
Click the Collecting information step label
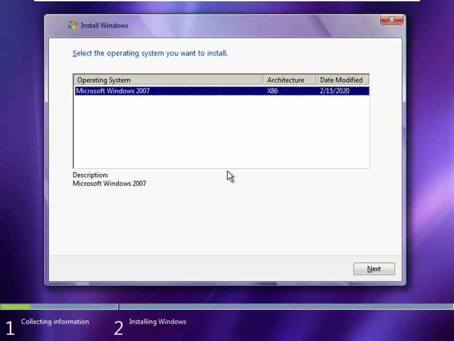[55, 321]
